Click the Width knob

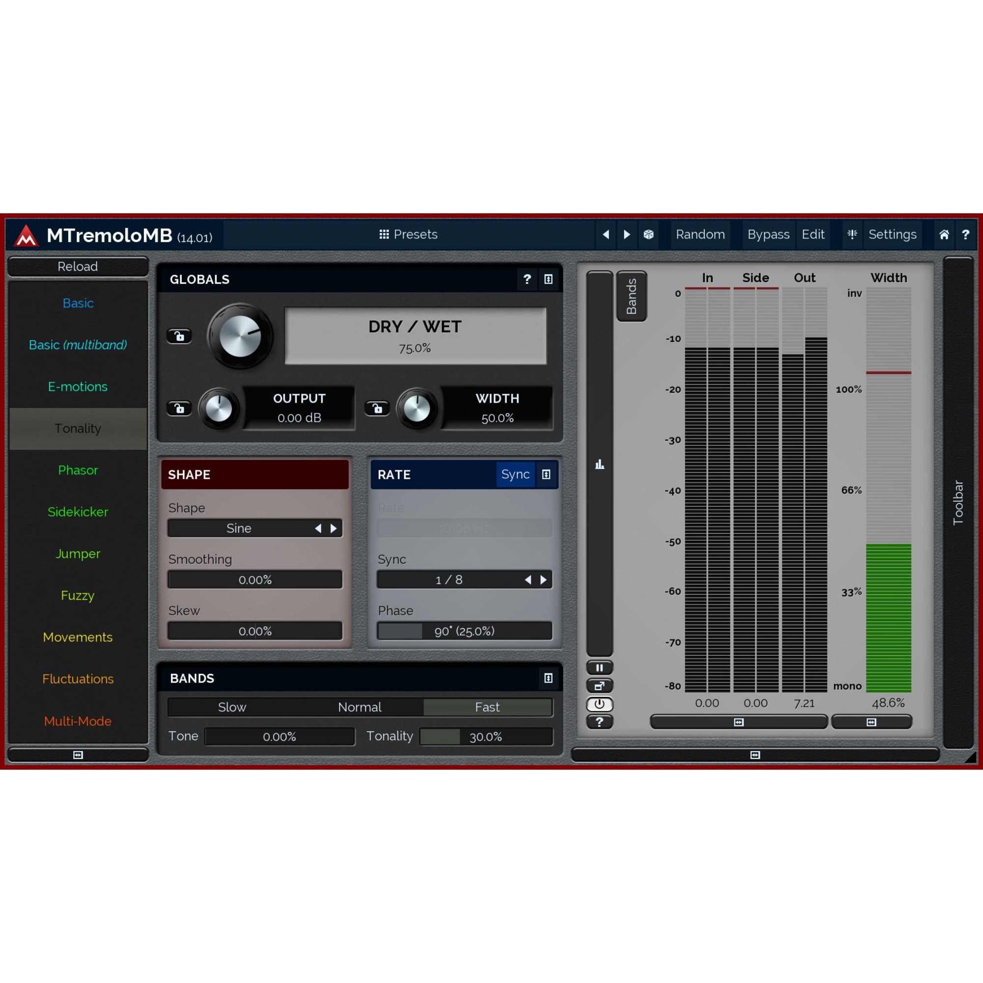coord(417,408)
